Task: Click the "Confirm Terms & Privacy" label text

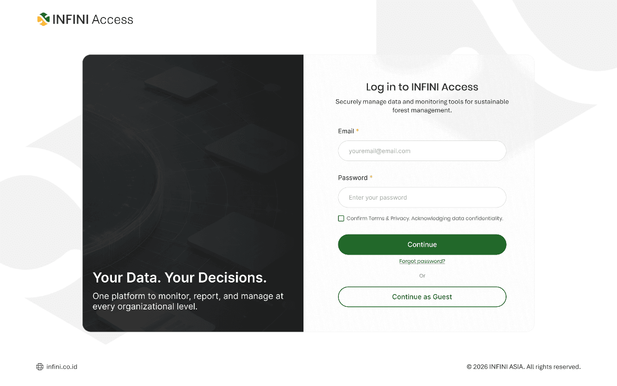Action: pyautogui.click(x=424, y=219)
